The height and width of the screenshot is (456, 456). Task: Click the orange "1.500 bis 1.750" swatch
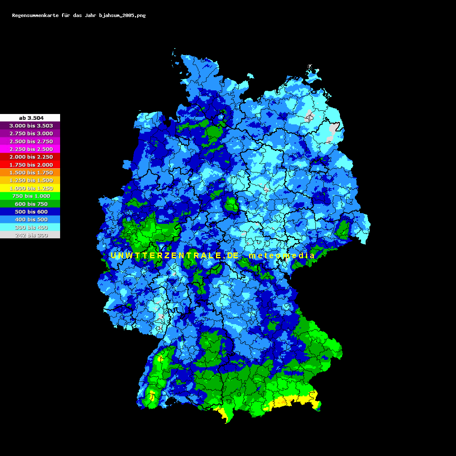click(30, 172)
